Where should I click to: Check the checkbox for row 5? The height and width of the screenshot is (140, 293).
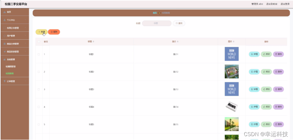39,124
